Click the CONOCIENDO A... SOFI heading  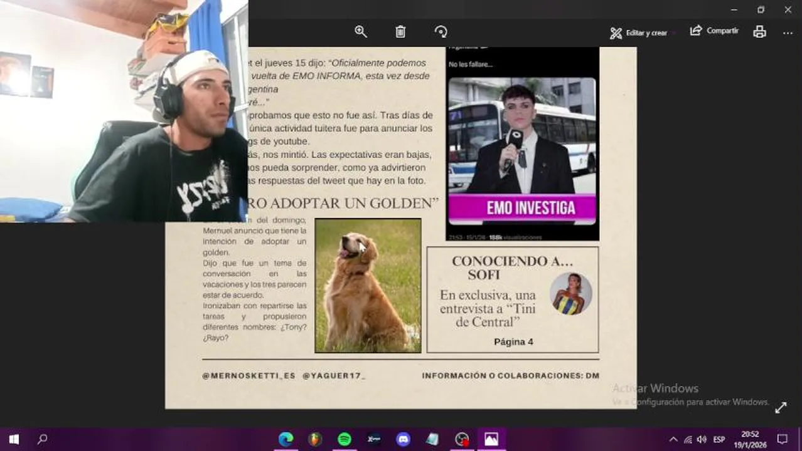(x=511, y=267)
